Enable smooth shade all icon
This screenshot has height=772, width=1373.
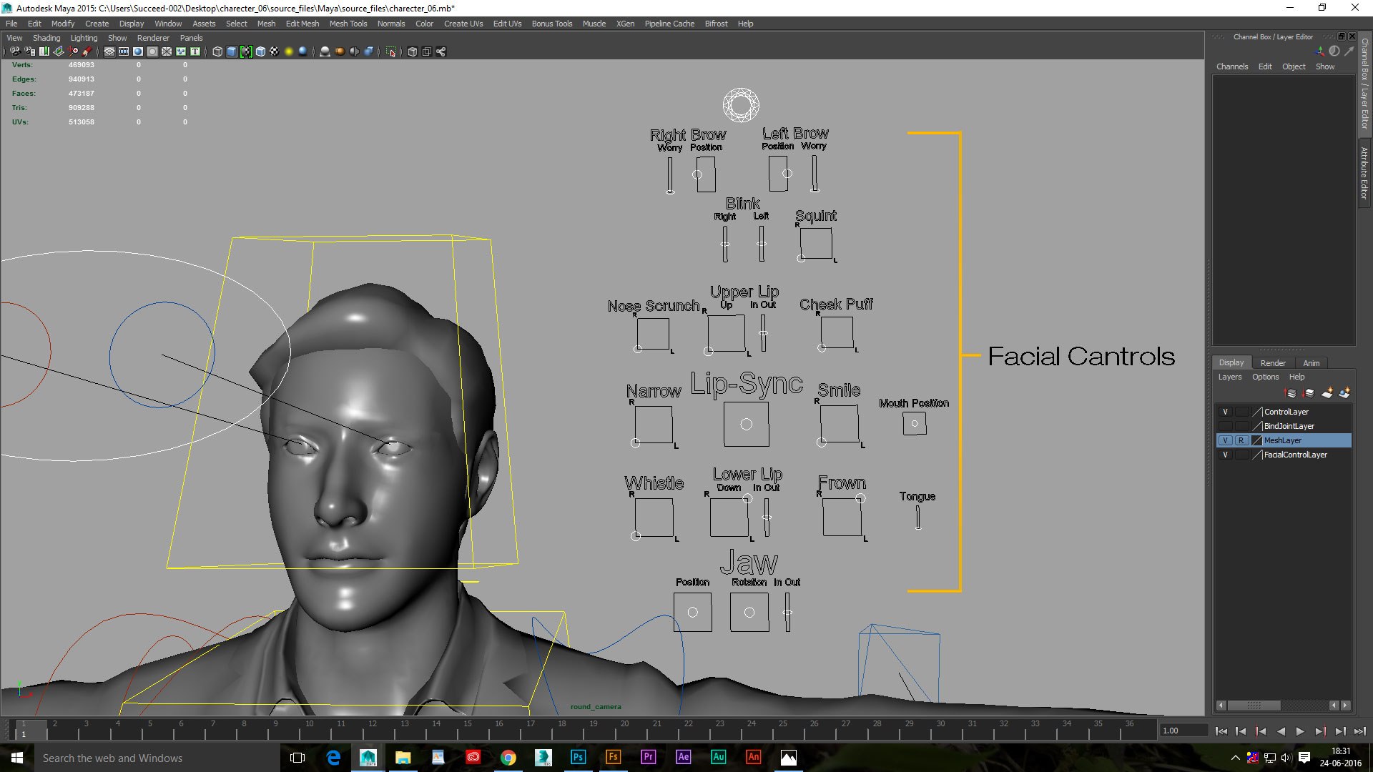pos(232,51)
